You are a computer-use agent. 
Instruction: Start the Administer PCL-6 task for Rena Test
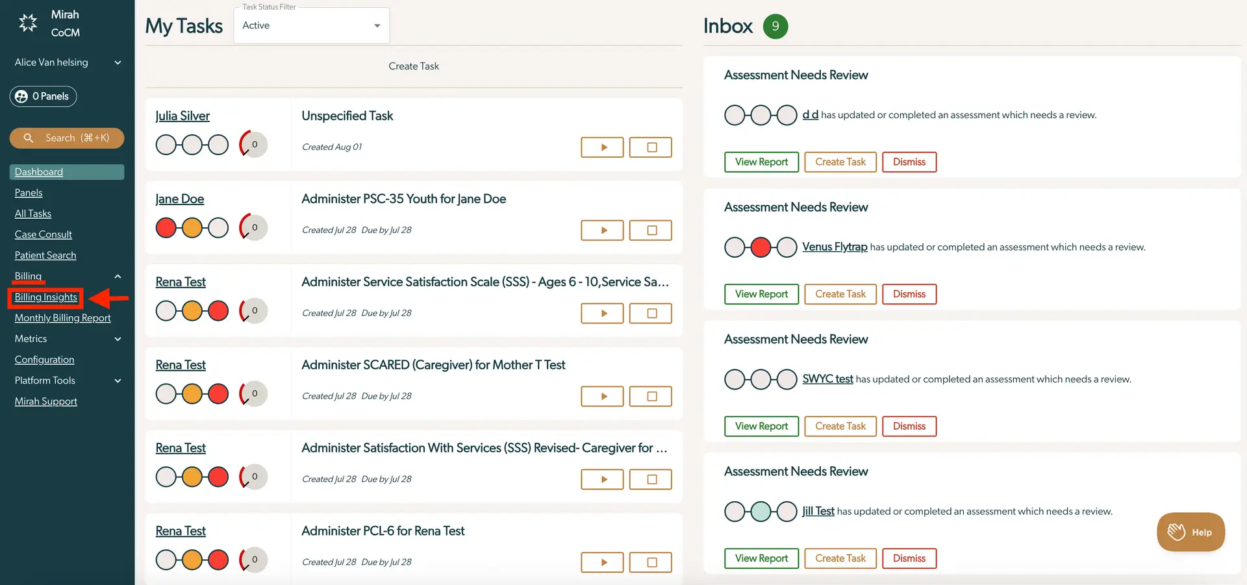click(601, 562)
